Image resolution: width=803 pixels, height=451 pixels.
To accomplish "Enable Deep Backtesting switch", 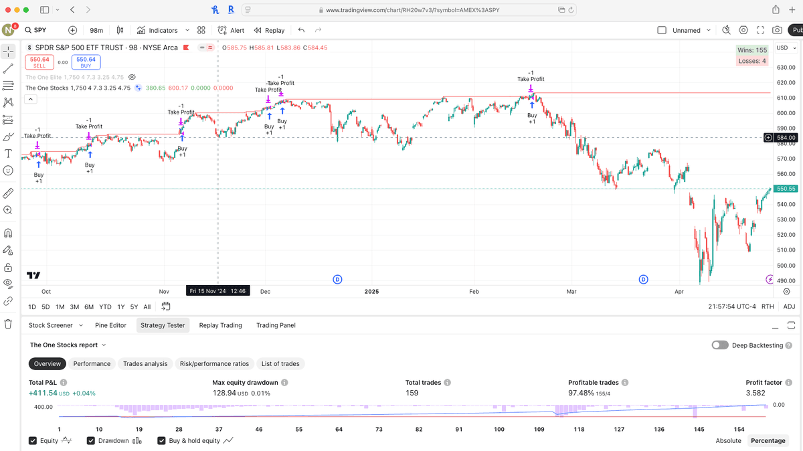I will tap(720, 345).
